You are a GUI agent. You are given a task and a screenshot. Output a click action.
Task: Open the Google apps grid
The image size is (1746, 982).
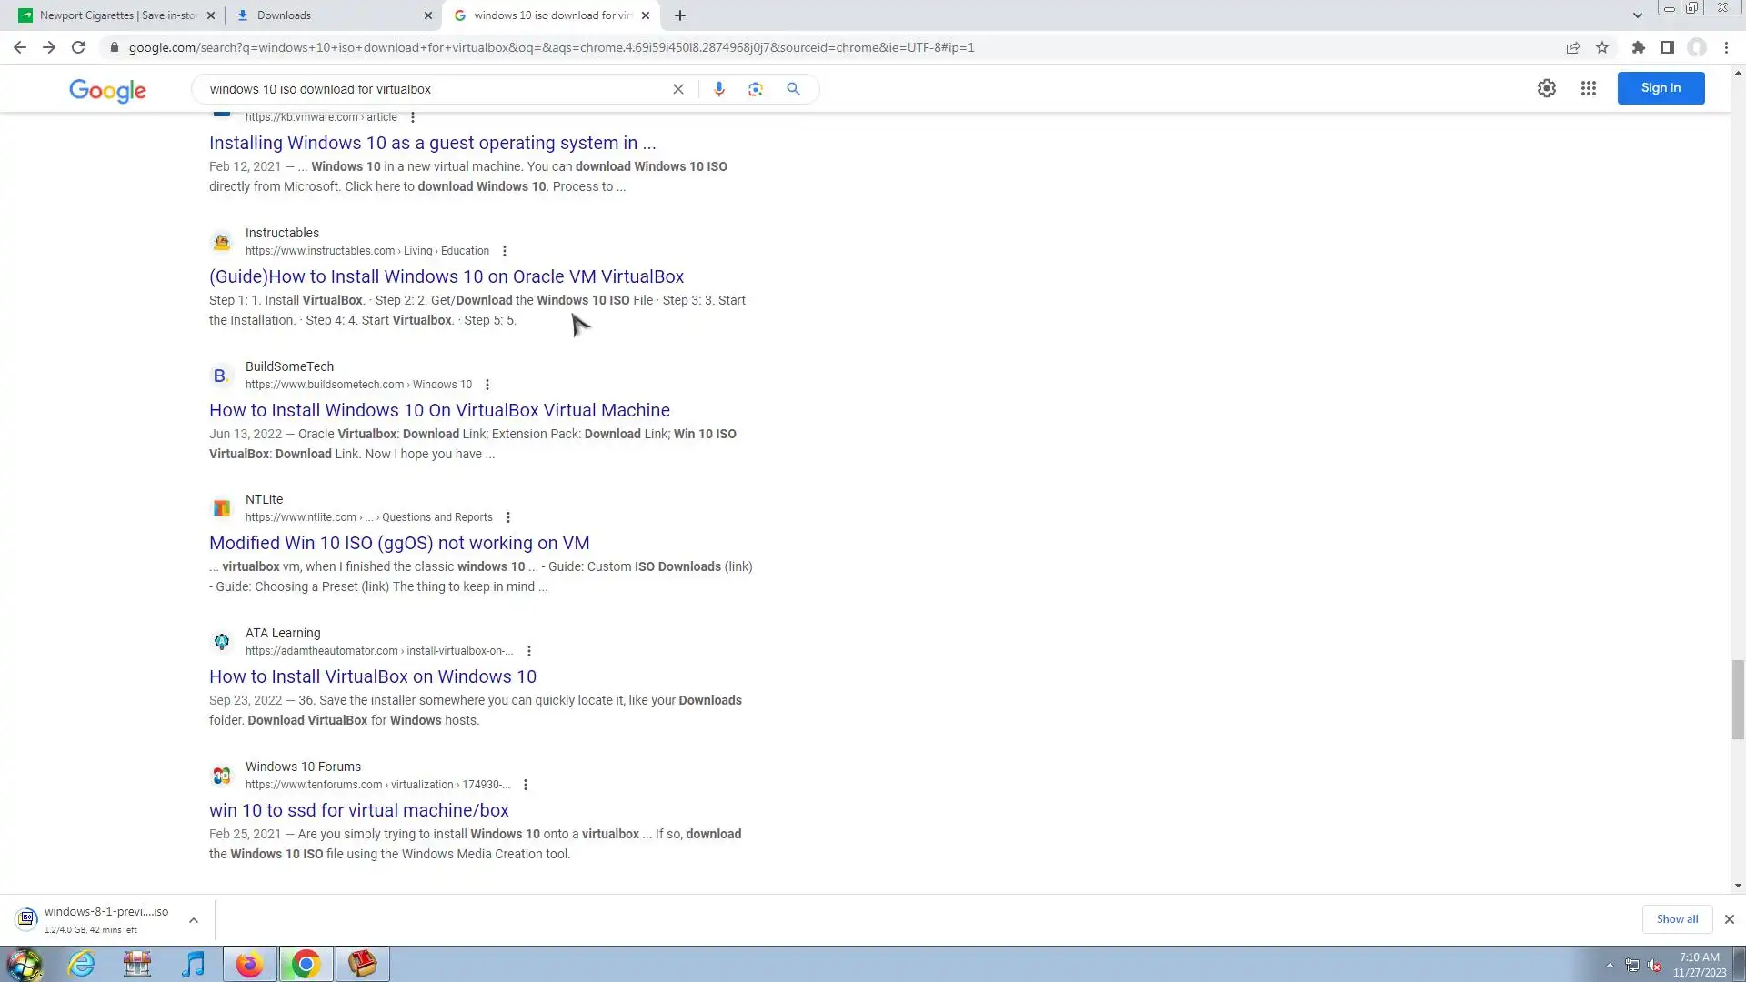(x=1588, y=88)
